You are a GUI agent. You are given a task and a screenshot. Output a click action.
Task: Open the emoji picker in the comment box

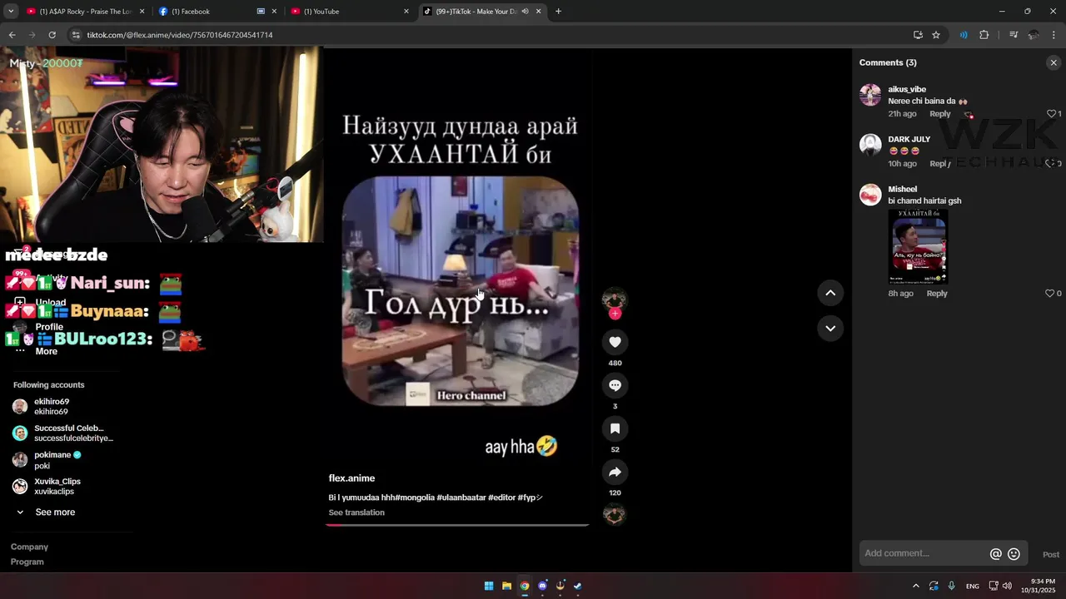point(1014,554)
